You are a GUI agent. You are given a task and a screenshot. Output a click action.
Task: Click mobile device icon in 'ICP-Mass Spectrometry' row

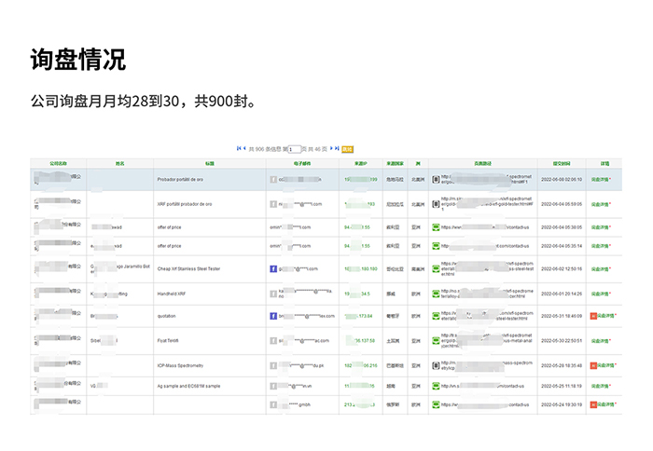click(436, 365)
